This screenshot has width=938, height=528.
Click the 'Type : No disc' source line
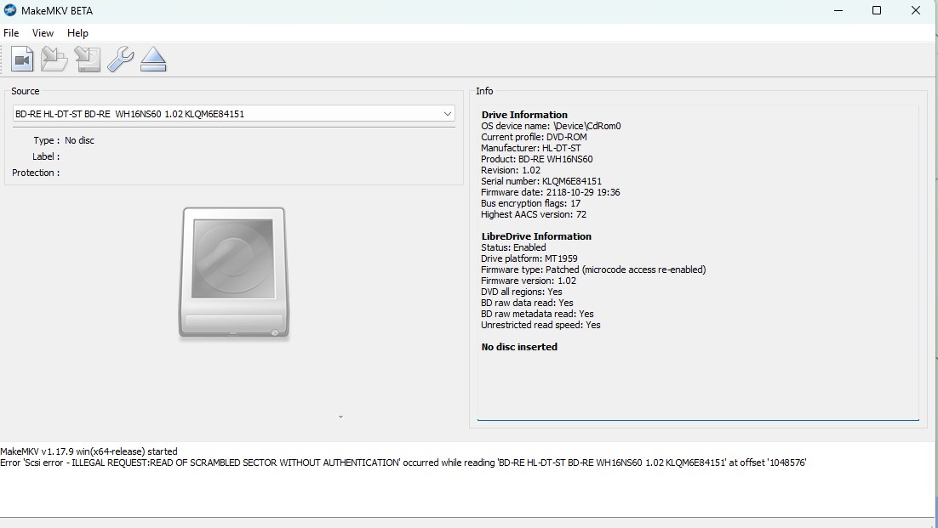tap(64, 140)
